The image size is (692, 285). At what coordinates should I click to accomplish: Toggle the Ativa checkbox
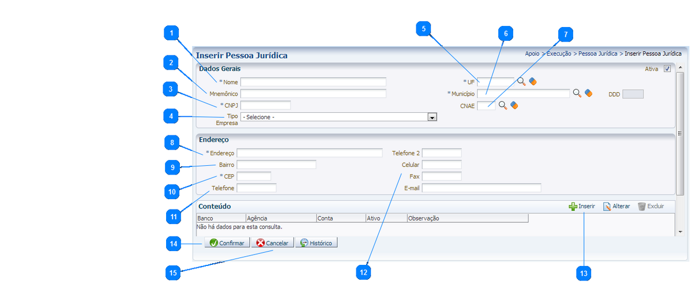point(667,69)
